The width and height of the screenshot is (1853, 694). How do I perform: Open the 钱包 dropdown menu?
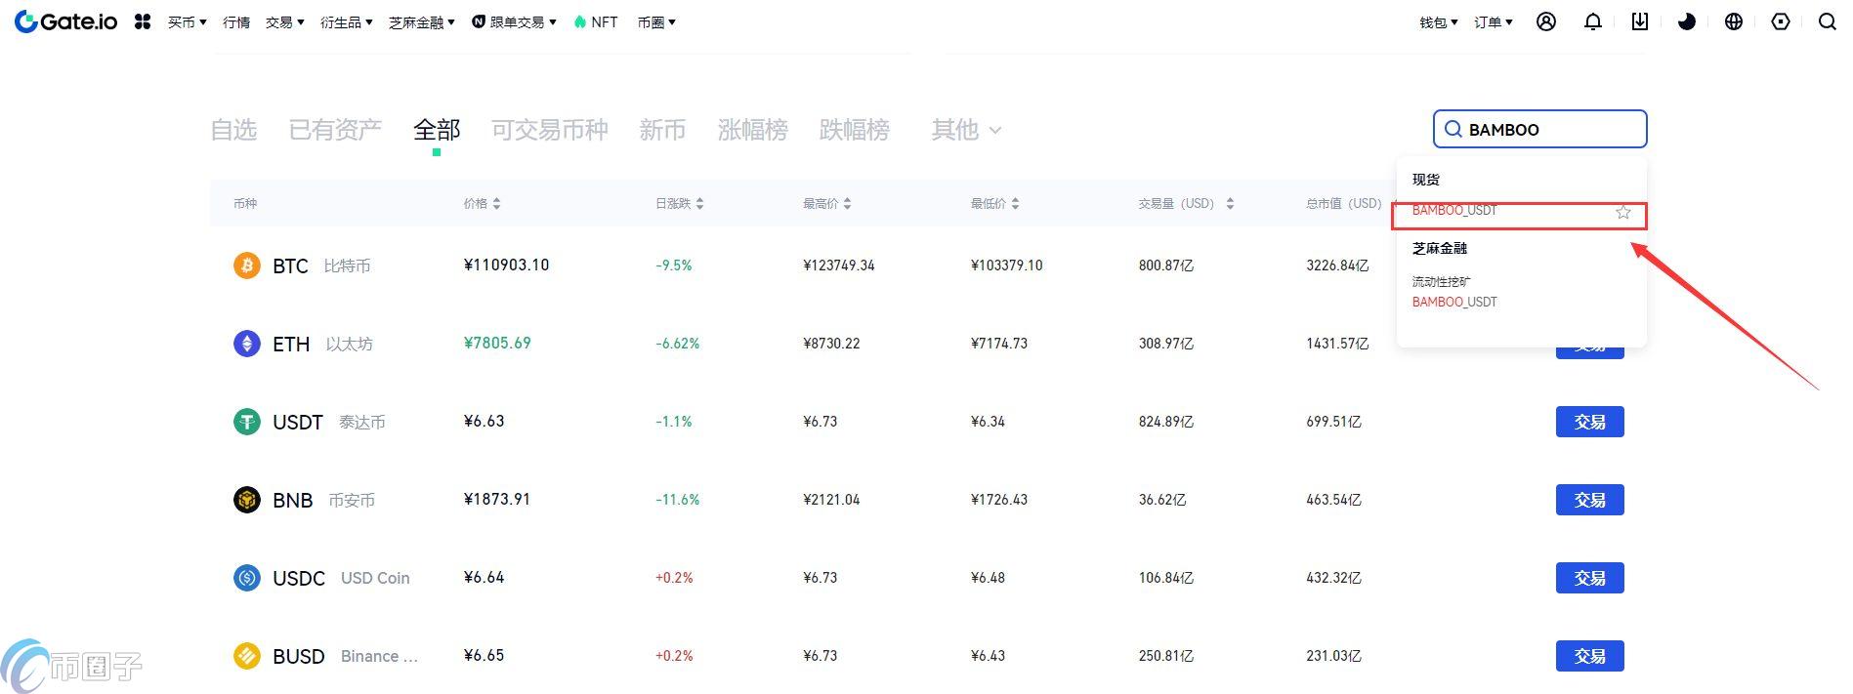(x=1438, y=22)
